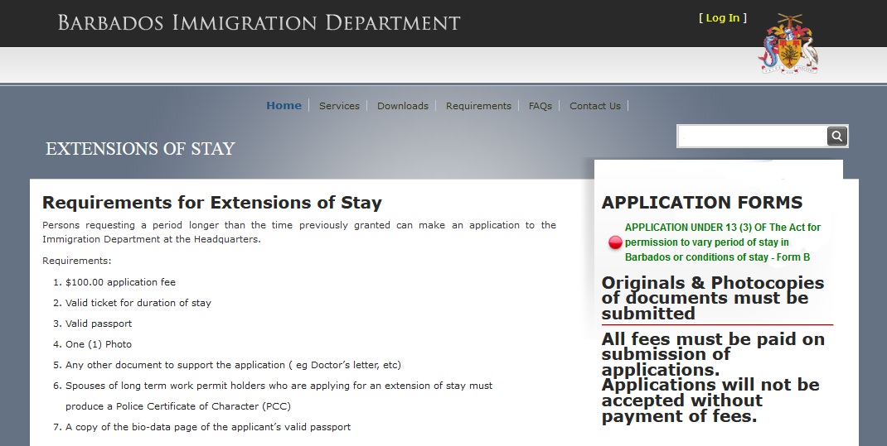This screenshot has width=887, height=446.
Task: Click the Log In link
Action: pyautogui.click(x=722, y=18)
